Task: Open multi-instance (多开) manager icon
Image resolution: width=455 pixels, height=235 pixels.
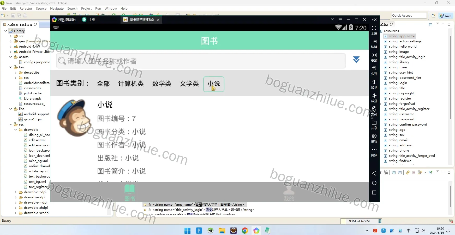Action: click(374, 71)
